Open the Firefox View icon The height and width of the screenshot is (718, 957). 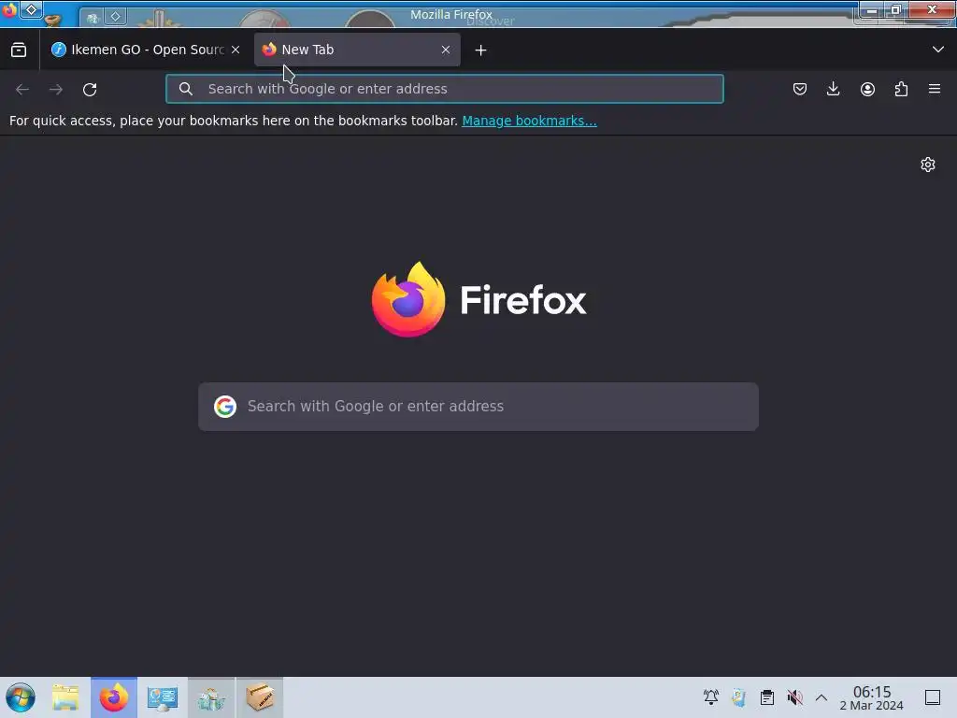pyautogui.click(x=19, y=50)
